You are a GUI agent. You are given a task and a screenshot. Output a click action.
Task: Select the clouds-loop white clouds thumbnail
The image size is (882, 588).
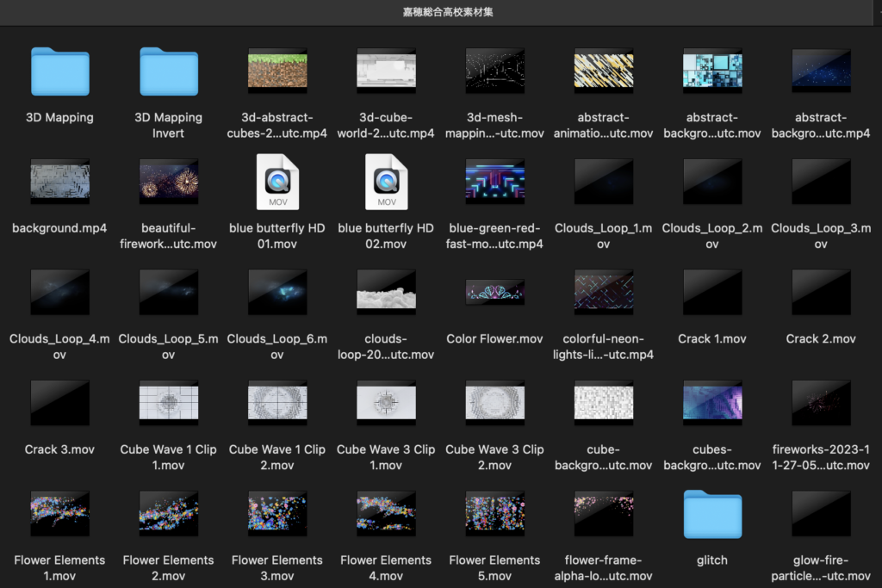[x=386, y=291]
